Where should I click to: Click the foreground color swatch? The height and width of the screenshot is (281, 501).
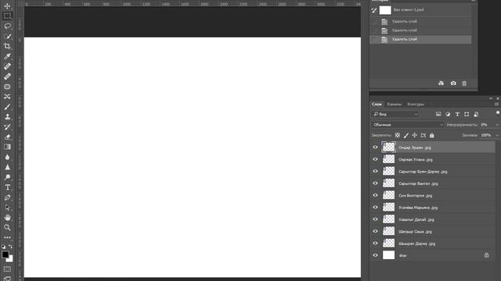coord(5,254)
